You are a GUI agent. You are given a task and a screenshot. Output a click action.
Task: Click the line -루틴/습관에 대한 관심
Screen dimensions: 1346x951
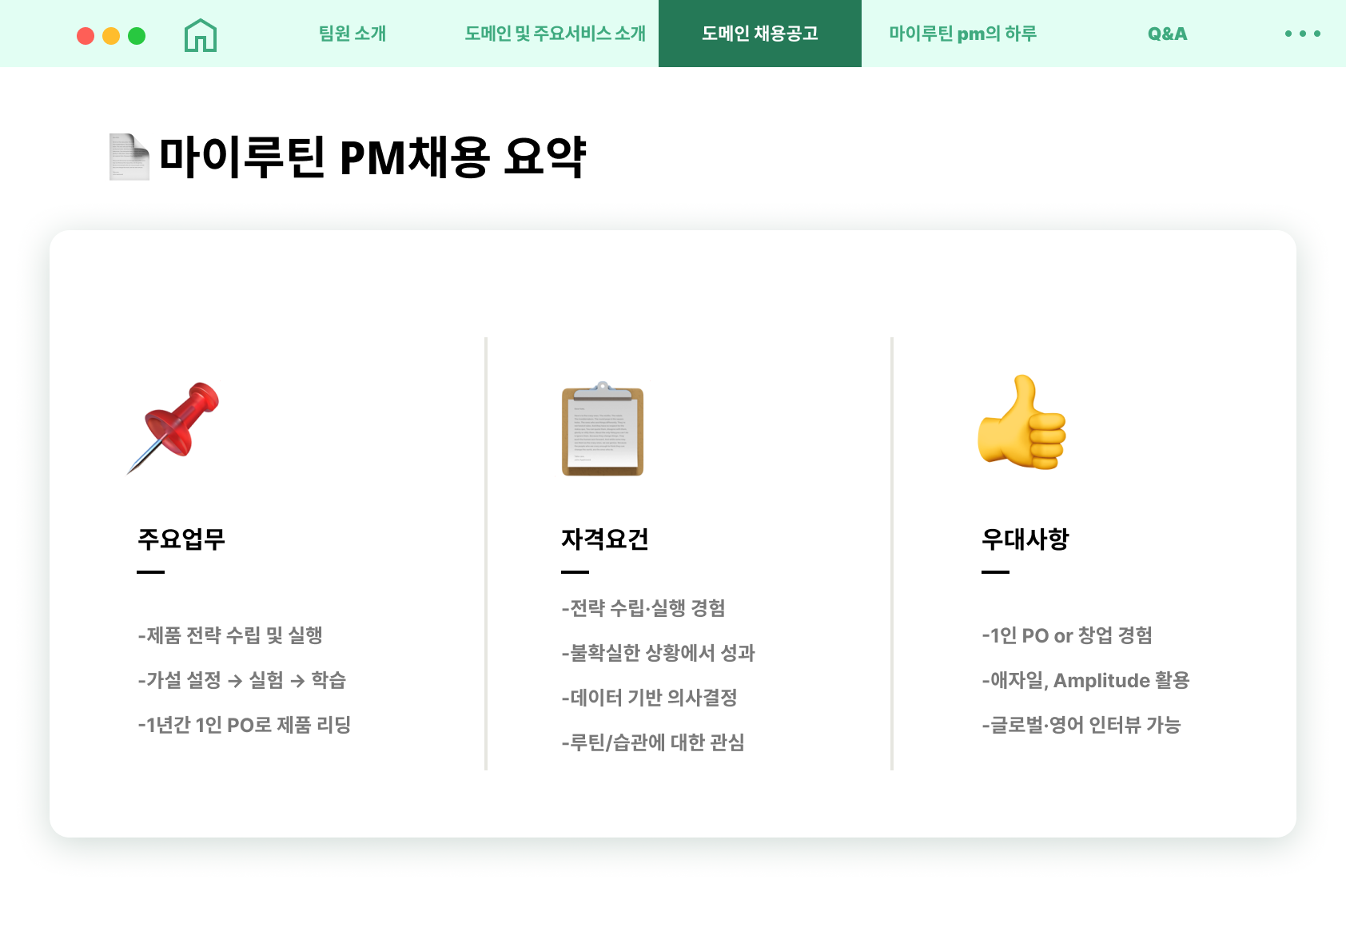[653, 742]
